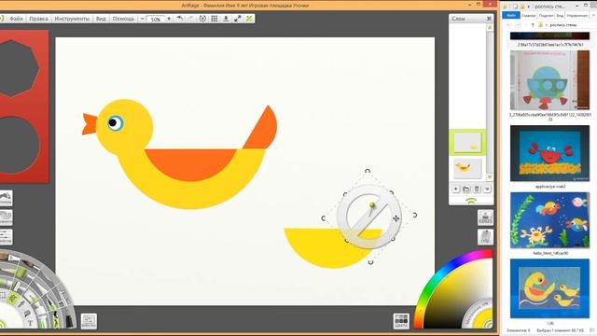
Task: Open the red crab applique thumbnail
Action: [549, 153]
